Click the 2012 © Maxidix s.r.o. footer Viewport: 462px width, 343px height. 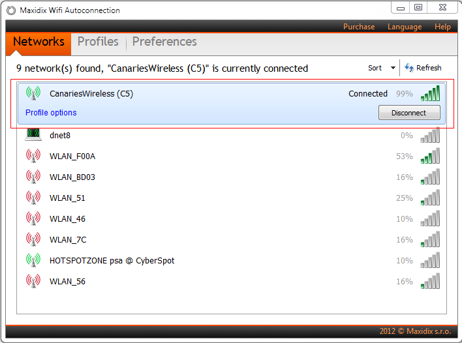pos(415,331)
